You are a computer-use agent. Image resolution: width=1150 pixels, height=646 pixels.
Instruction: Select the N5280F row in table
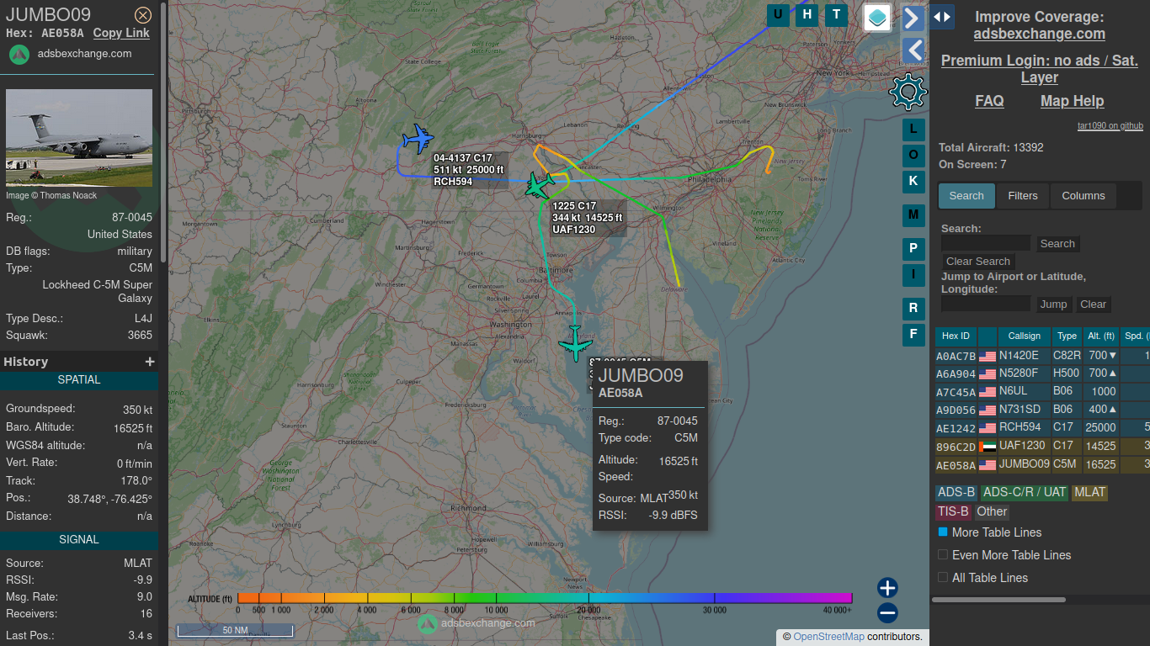1042,373
